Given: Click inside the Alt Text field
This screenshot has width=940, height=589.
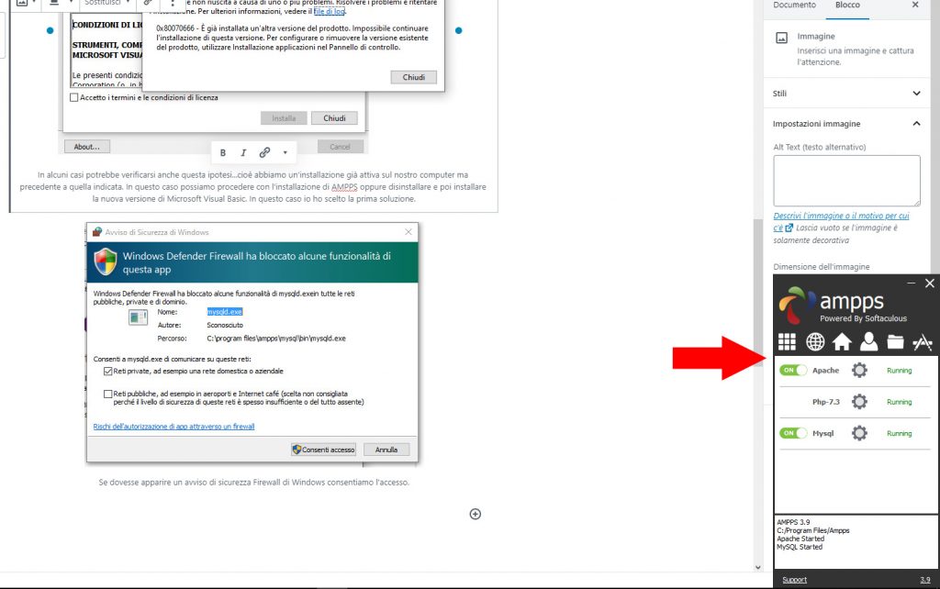Looking at the screenshot, I should (x=845, y=180).
